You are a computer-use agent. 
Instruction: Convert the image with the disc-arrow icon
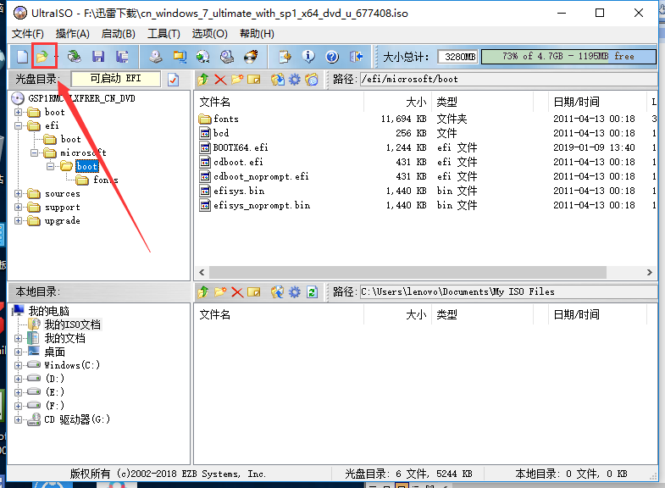pos(203,57)
